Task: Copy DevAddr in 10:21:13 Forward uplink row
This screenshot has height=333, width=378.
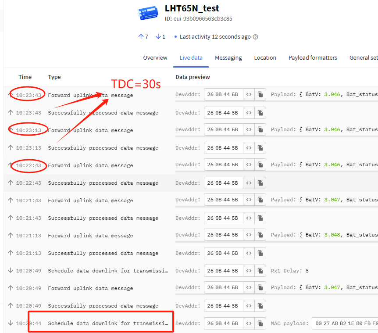Action: coord(260,235)
